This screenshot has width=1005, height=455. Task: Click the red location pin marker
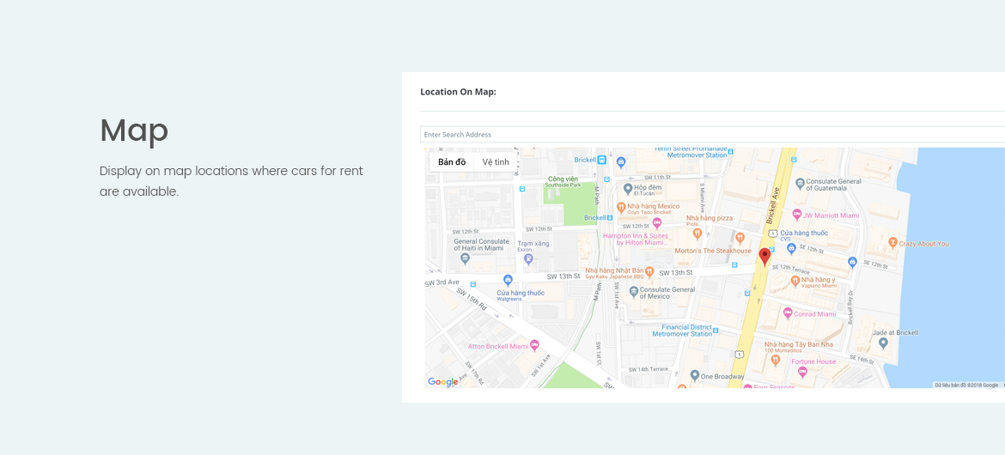click(x=764, y=257)
